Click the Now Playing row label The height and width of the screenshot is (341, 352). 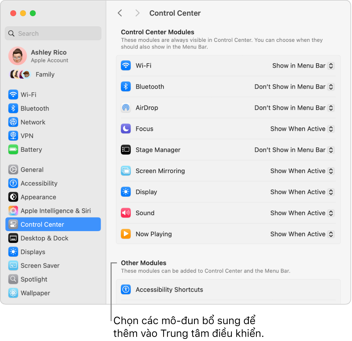click(x=154, y=234)
